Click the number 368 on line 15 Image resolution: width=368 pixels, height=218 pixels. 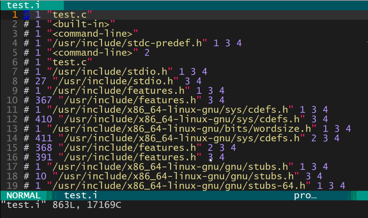44,147
